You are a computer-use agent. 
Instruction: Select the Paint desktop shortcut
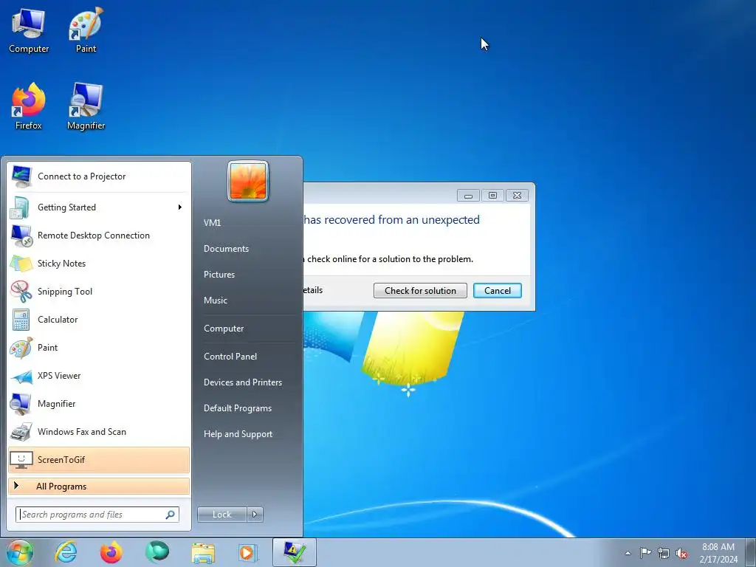pos(86,31)
